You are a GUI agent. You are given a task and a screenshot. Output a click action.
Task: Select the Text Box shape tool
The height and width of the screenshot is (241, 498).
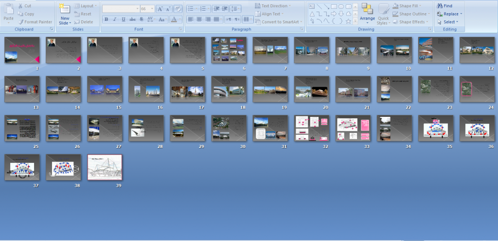312,6
